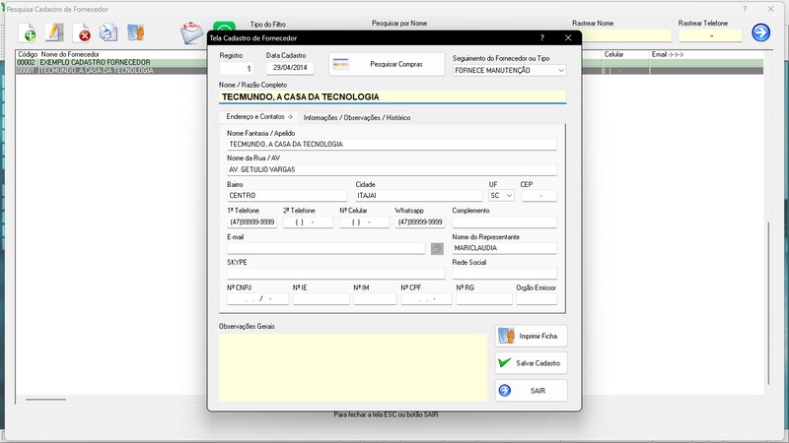Viewport: 789px width, 443px height.
Task: Click the Pesquisar Compras button
Action: click(x=387, y=64)
